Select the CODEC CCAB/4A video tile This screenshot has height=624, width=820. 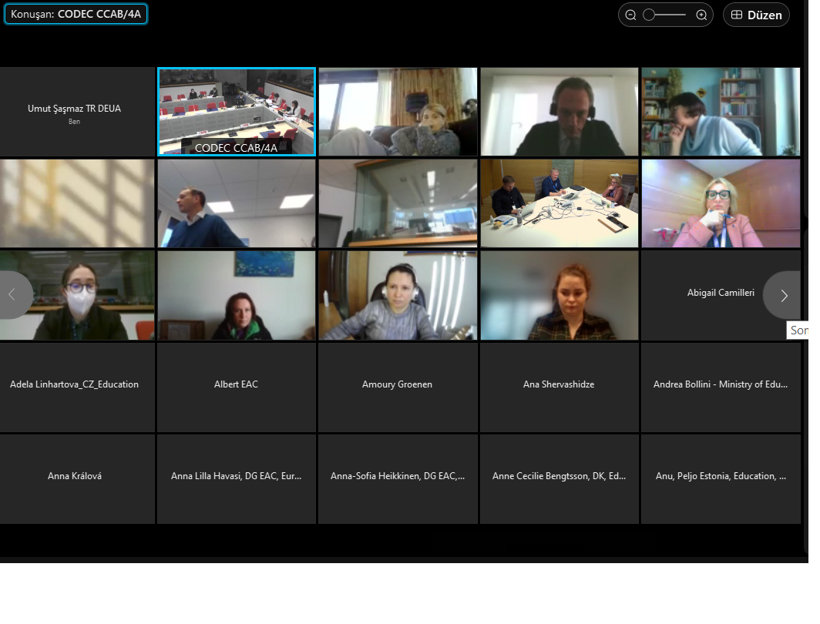(237, 111)
